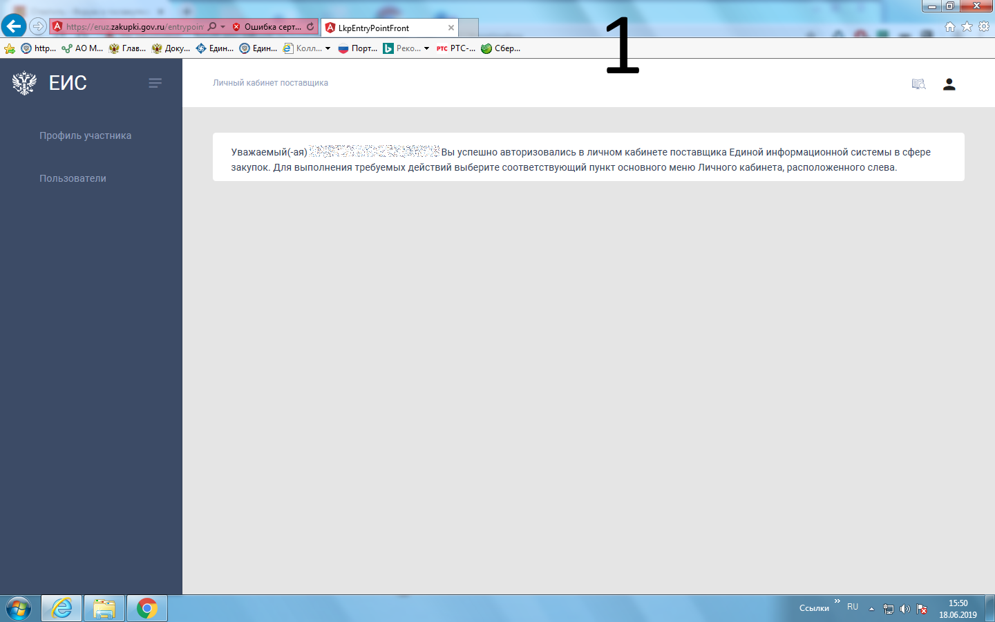This screenshot has width=995, height=622.
Task: Click the browser home icon
Action: coord(950,27)
